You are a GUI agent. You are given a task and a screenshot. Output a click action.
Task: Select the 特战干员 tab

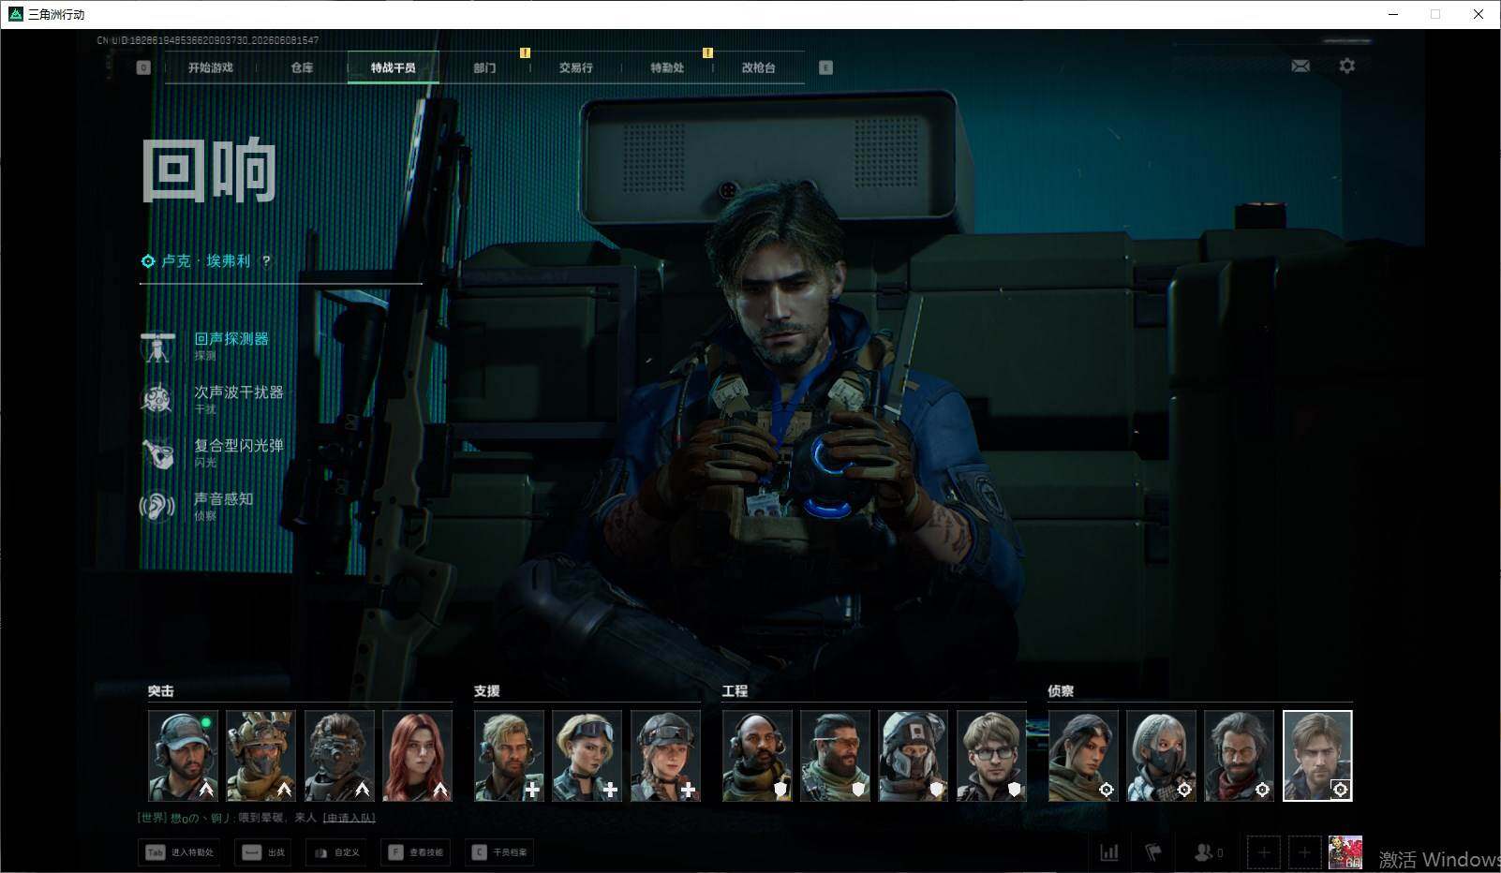(394, 67)
